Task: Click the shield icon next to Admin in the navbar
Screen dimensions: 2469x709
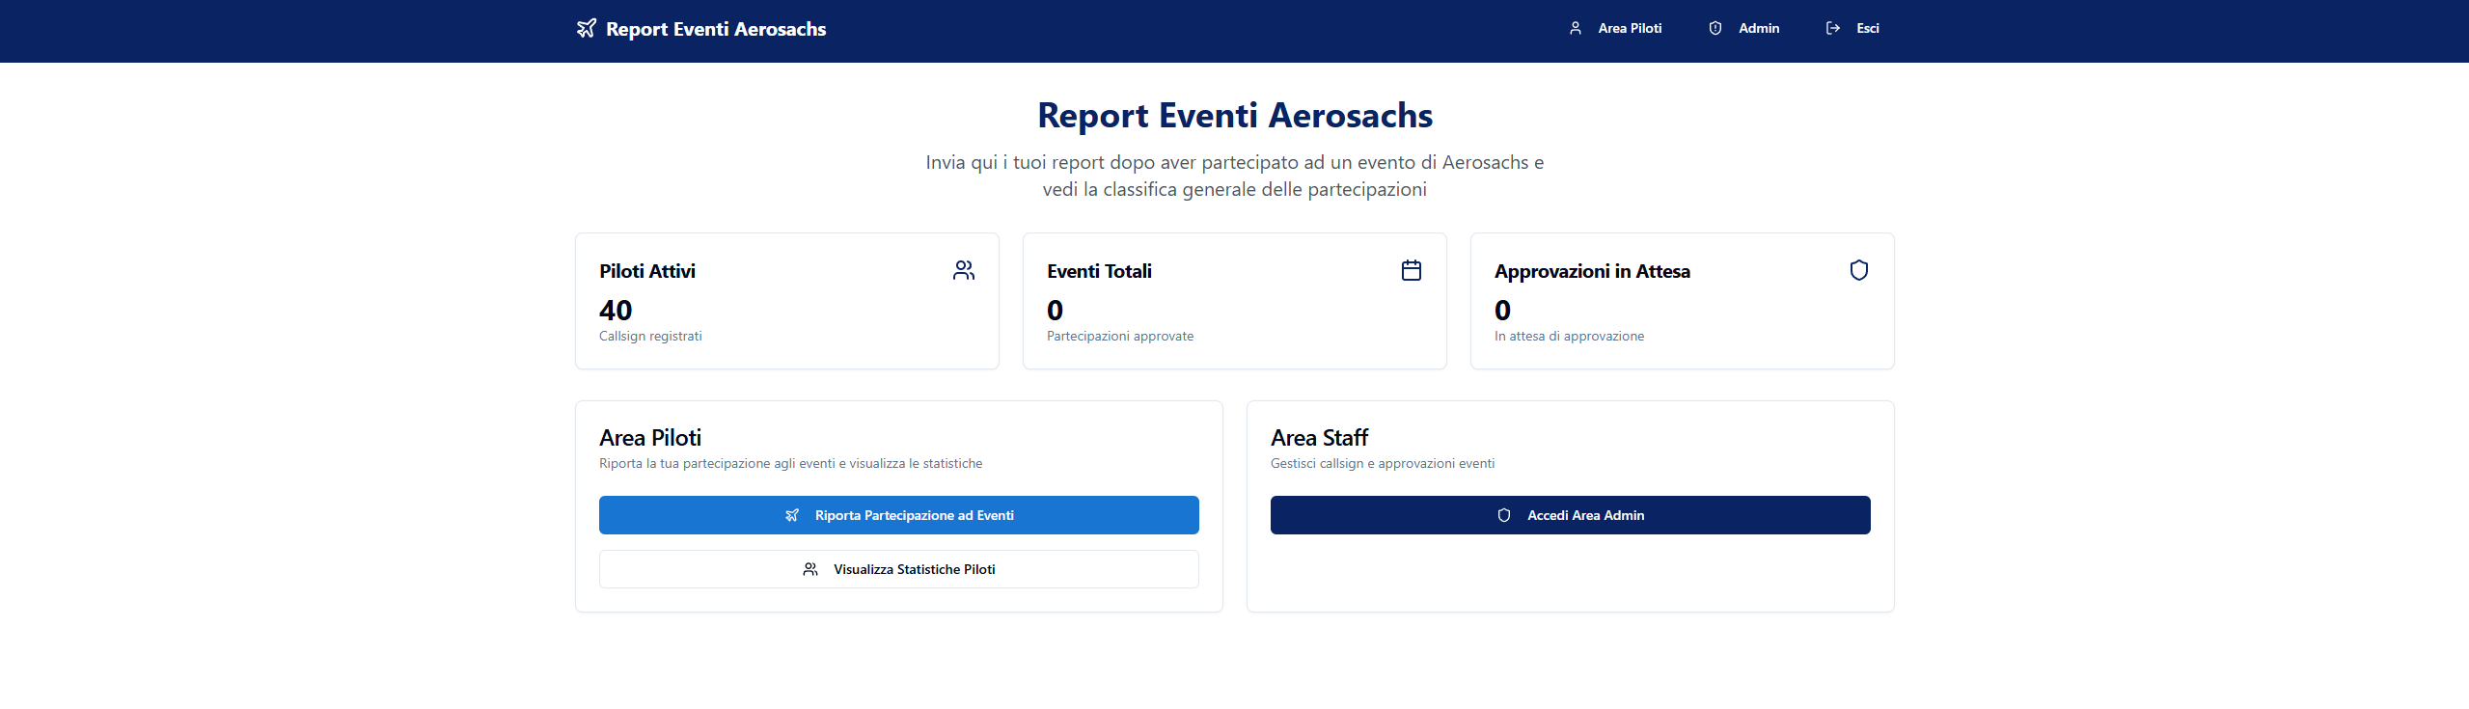Action: [1715, 29]
